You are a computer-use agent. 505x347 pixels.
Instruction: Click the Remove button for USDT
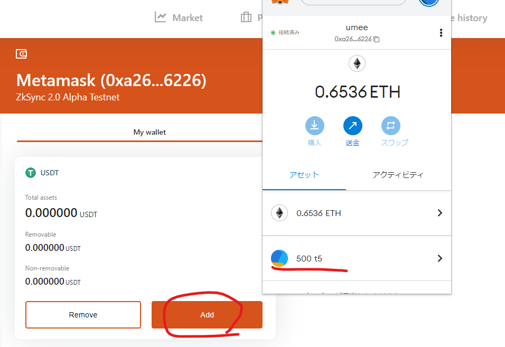click(83, 315)
